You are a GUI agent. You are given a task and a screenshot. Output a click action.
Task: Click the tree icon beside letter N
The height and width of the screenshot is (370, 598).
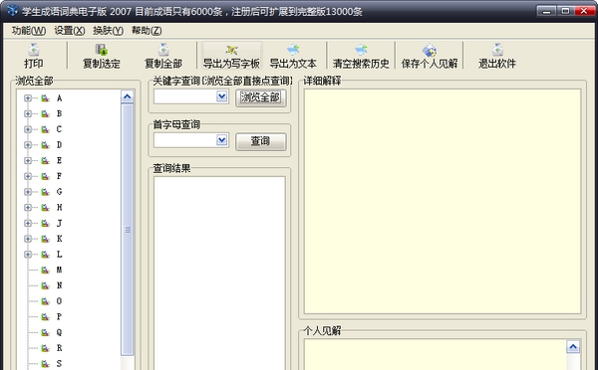tap(46, 285)
